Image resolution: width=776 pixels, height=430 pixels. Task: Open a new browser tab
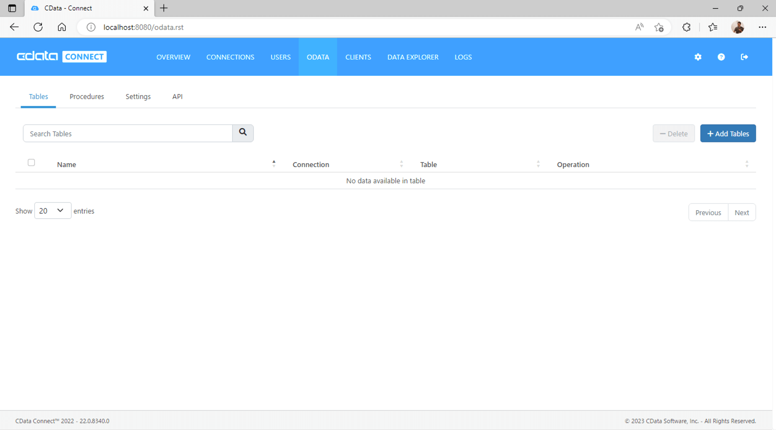(x=164, y=8)
